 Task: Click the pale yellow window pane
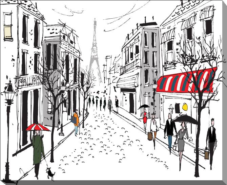coord(8,33)
